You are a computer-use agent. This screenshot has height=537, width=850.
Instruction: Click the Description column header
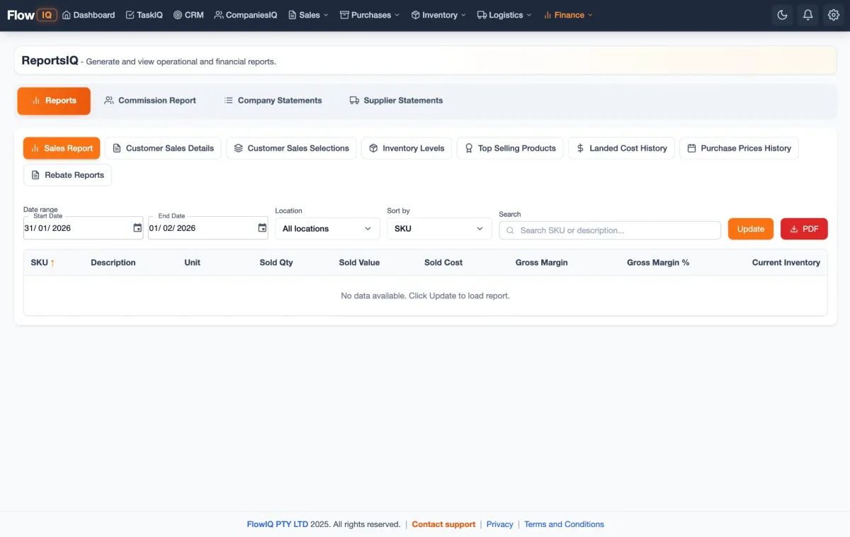(x=113, y=263)
